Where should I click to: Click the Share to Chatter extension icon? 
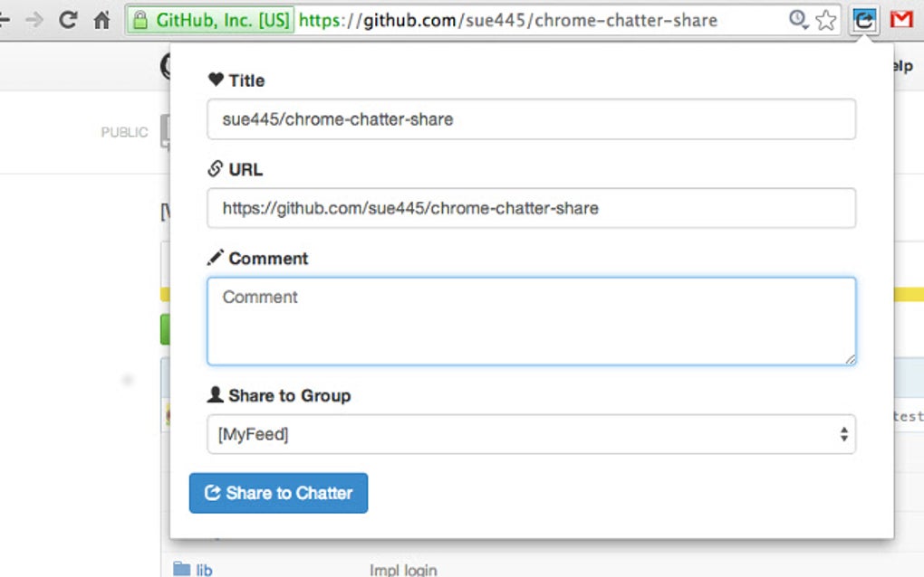(x=863, y=18)
